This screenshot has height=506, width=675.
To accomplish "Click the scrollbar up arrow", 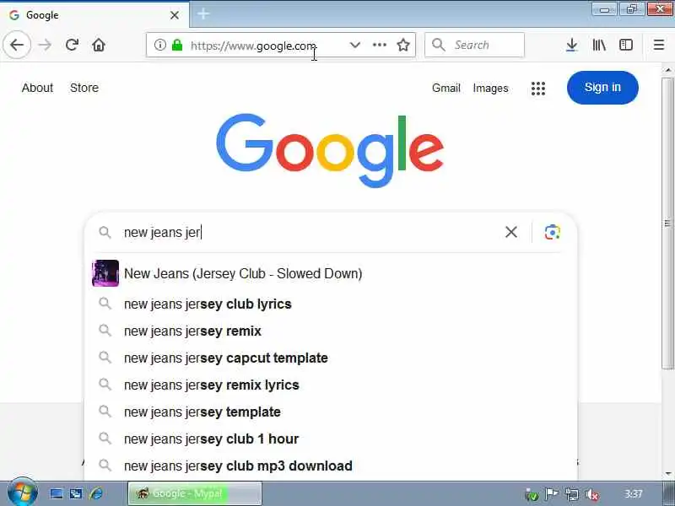I will (x=667, y=70).
